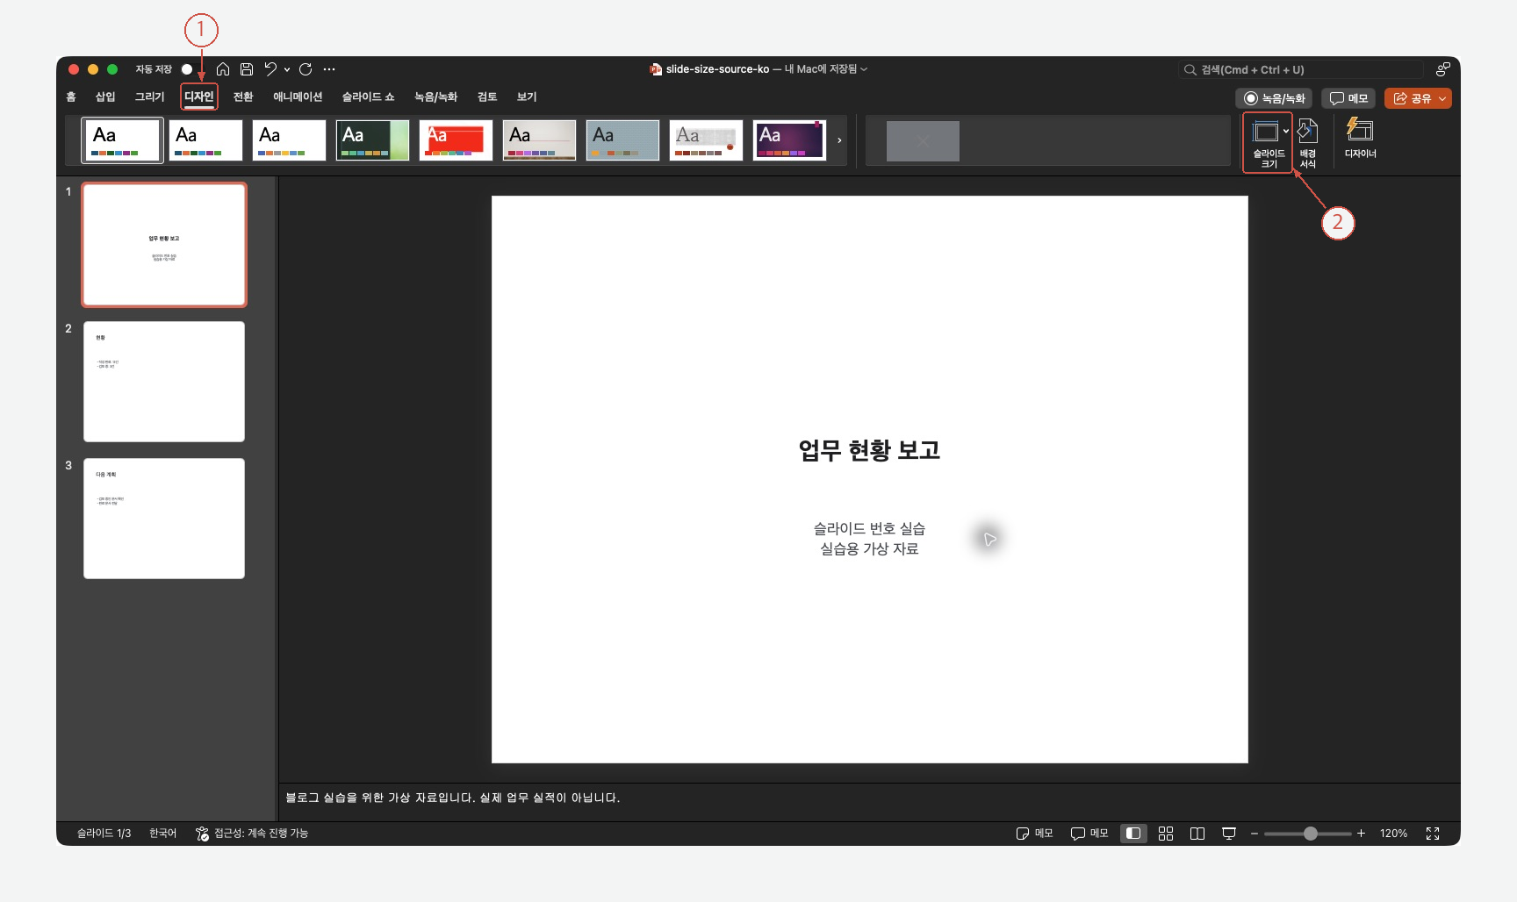Image resolution: width=1517 pixels, height=902 pixels.
Task: Click the 녹음/녹화 button at top right
Action: coord(1274,98)
